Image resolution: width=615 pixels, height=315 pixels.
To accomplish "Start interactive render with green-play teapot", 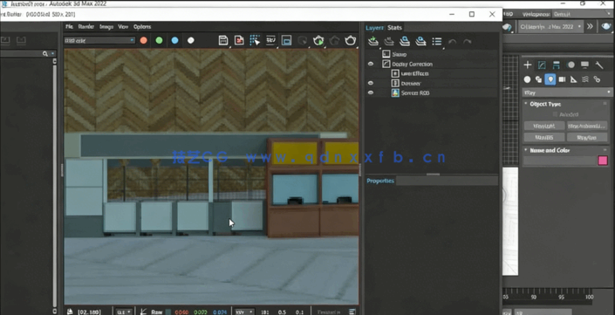I will pos(318,40).
